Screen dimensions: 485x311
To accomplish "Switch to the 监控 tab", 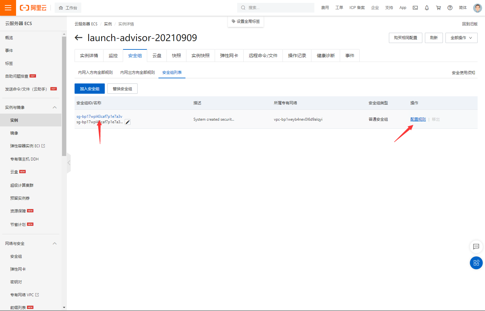I will click(113, 55).
